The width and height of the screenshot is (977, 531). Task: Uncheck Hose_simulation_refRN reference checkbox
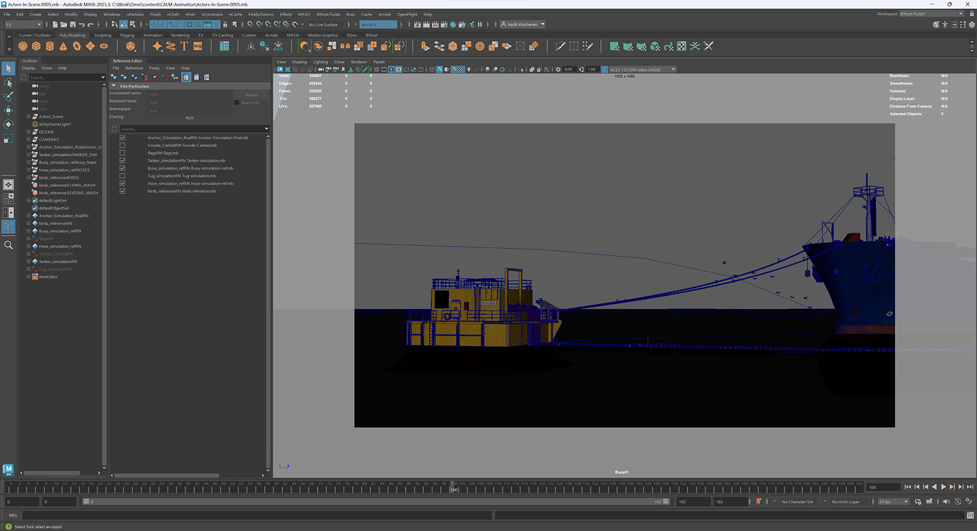coord(122,184)
